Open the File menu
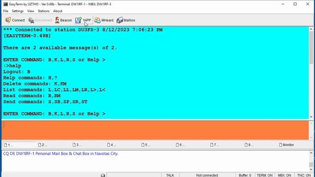This screenshot has width=315, height=177. 5,11
